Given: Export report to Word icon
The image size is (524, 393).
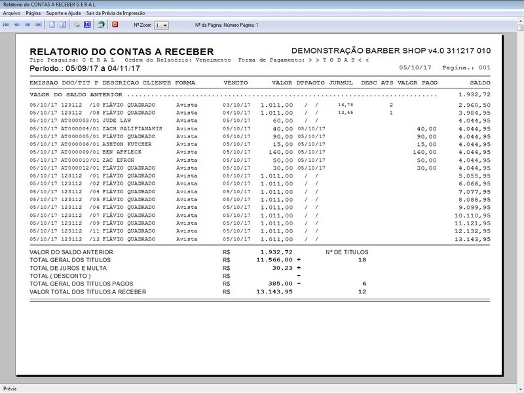Looking at the screenshot, I should coord(87,25).
